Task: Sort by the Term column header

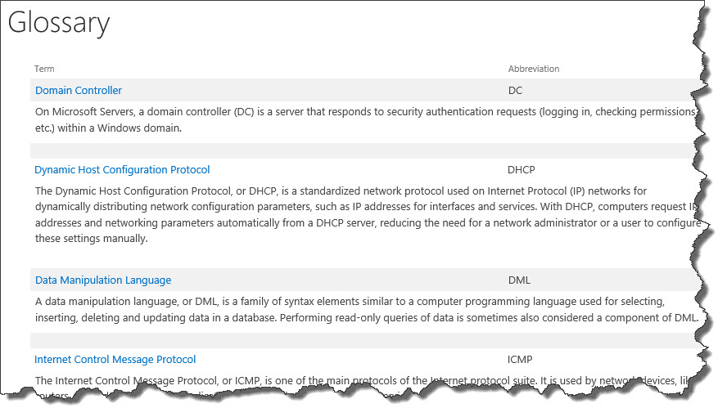Action: 44,69
